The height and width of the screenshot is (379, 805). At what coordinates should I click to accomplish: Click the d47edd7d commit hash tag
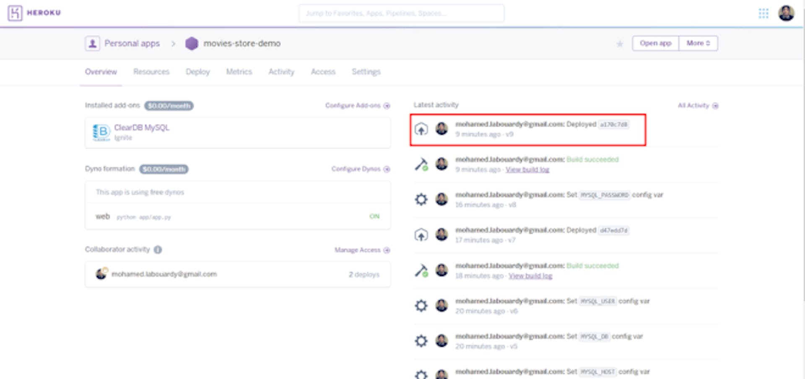pos(613,231)
